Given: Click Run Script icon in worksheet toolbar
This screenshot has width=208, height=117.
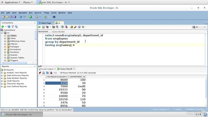Looking at the screenshot, I should (43, 27).
